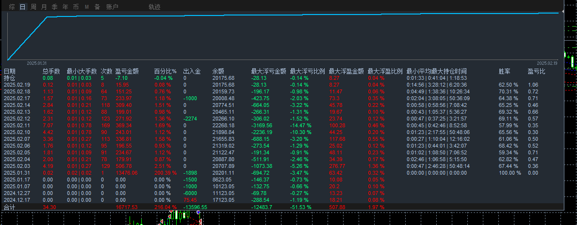
Task: Select the 2025.02.14 date row
Action: click(17, 105)
